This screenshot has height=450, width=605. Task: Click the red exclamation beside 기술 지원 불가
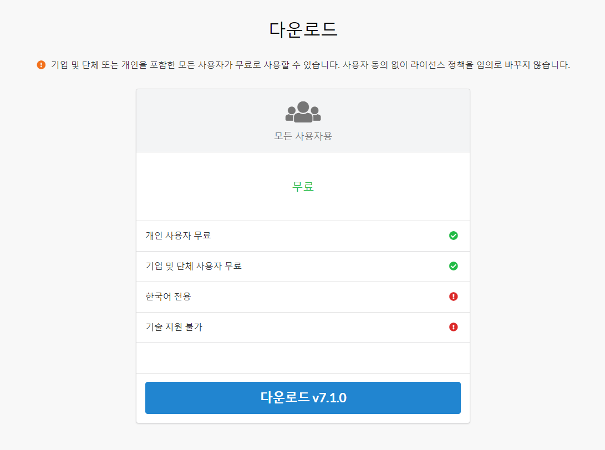(454, 327)
